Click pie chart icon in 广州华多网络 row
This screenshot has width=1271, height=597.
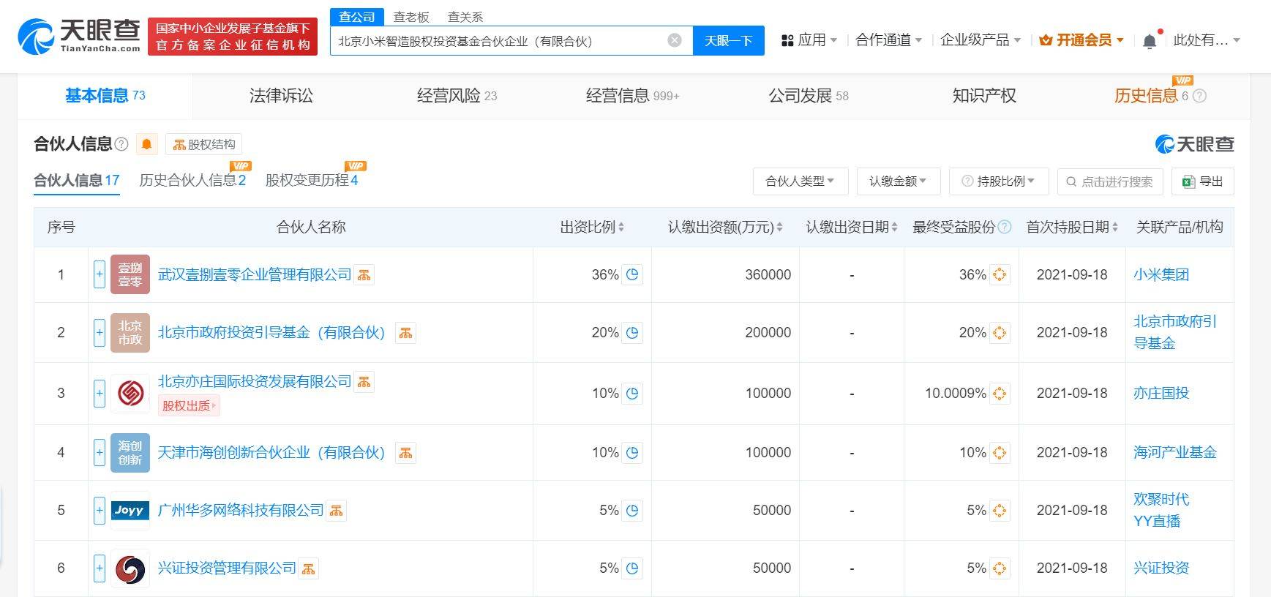click(x=633, y=510)
